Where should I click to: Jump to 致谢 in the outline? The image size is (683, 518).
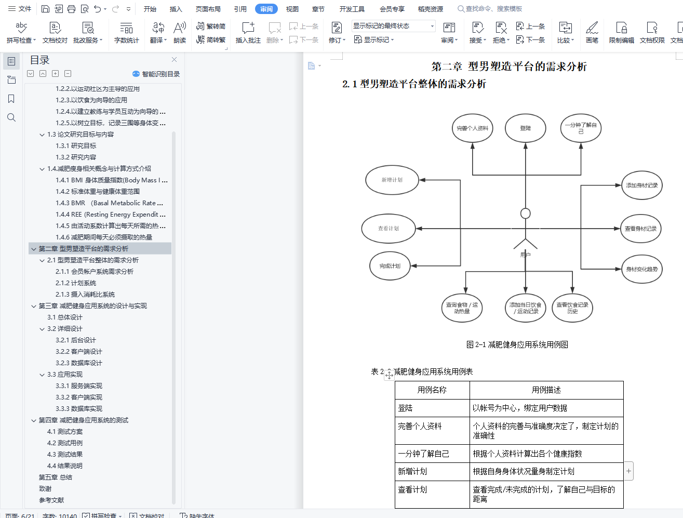pos(45,489)
